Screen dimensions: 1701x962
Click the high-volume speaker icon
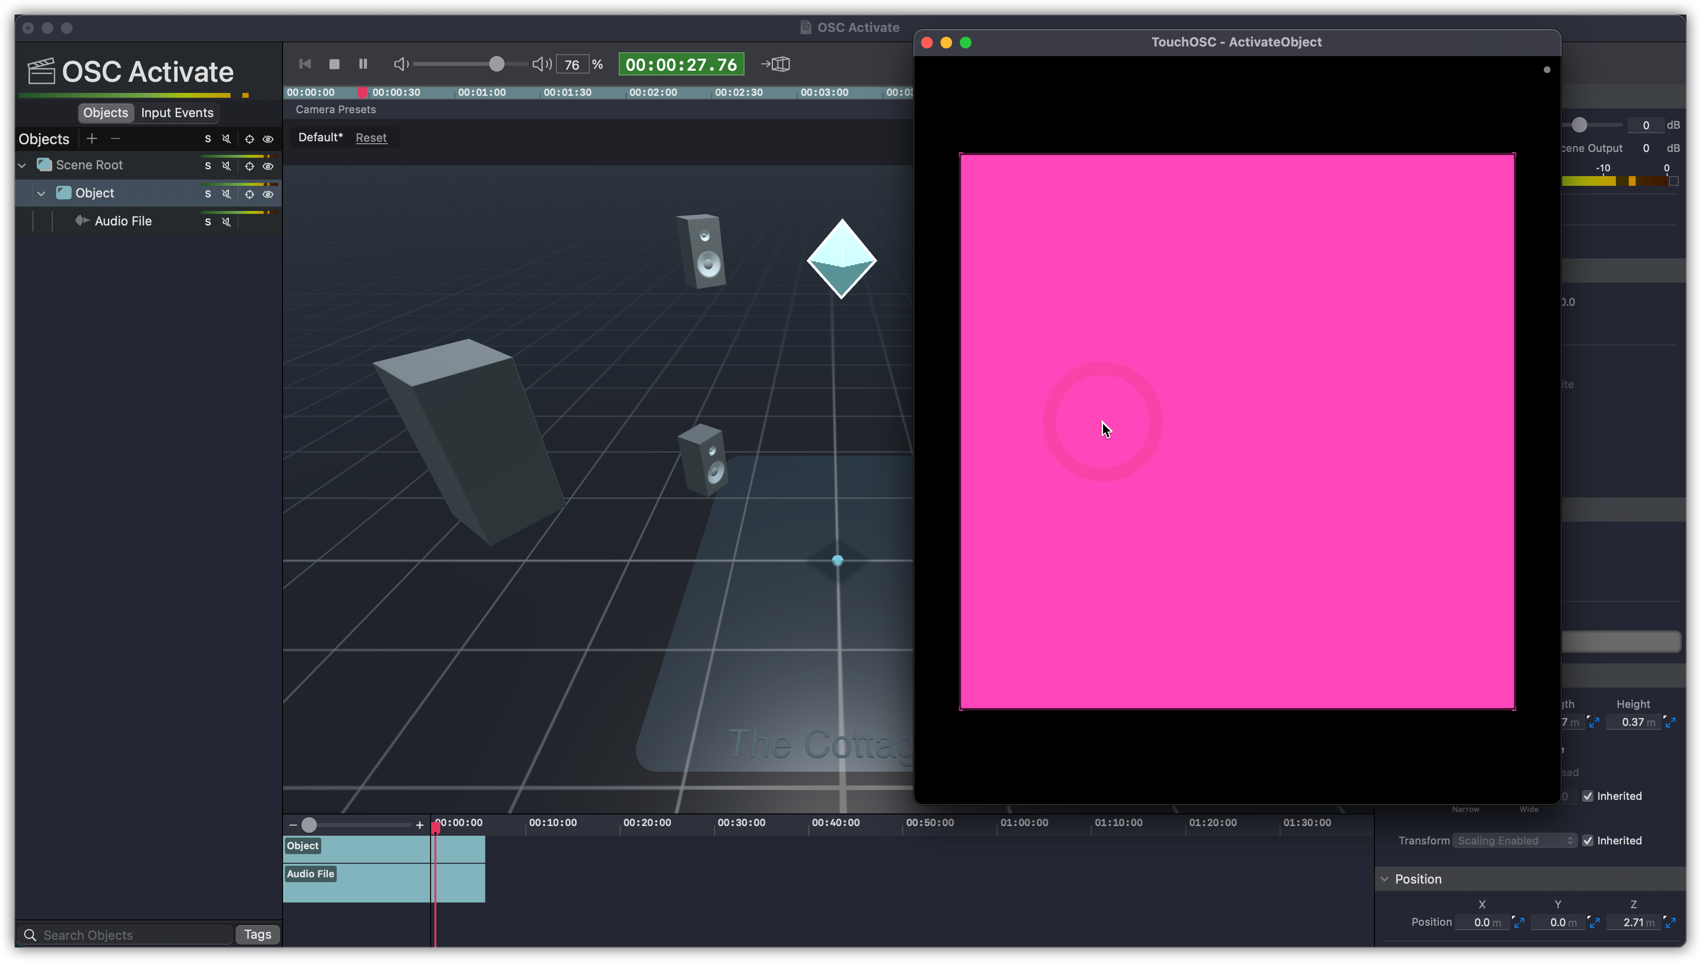click(542, 64)
